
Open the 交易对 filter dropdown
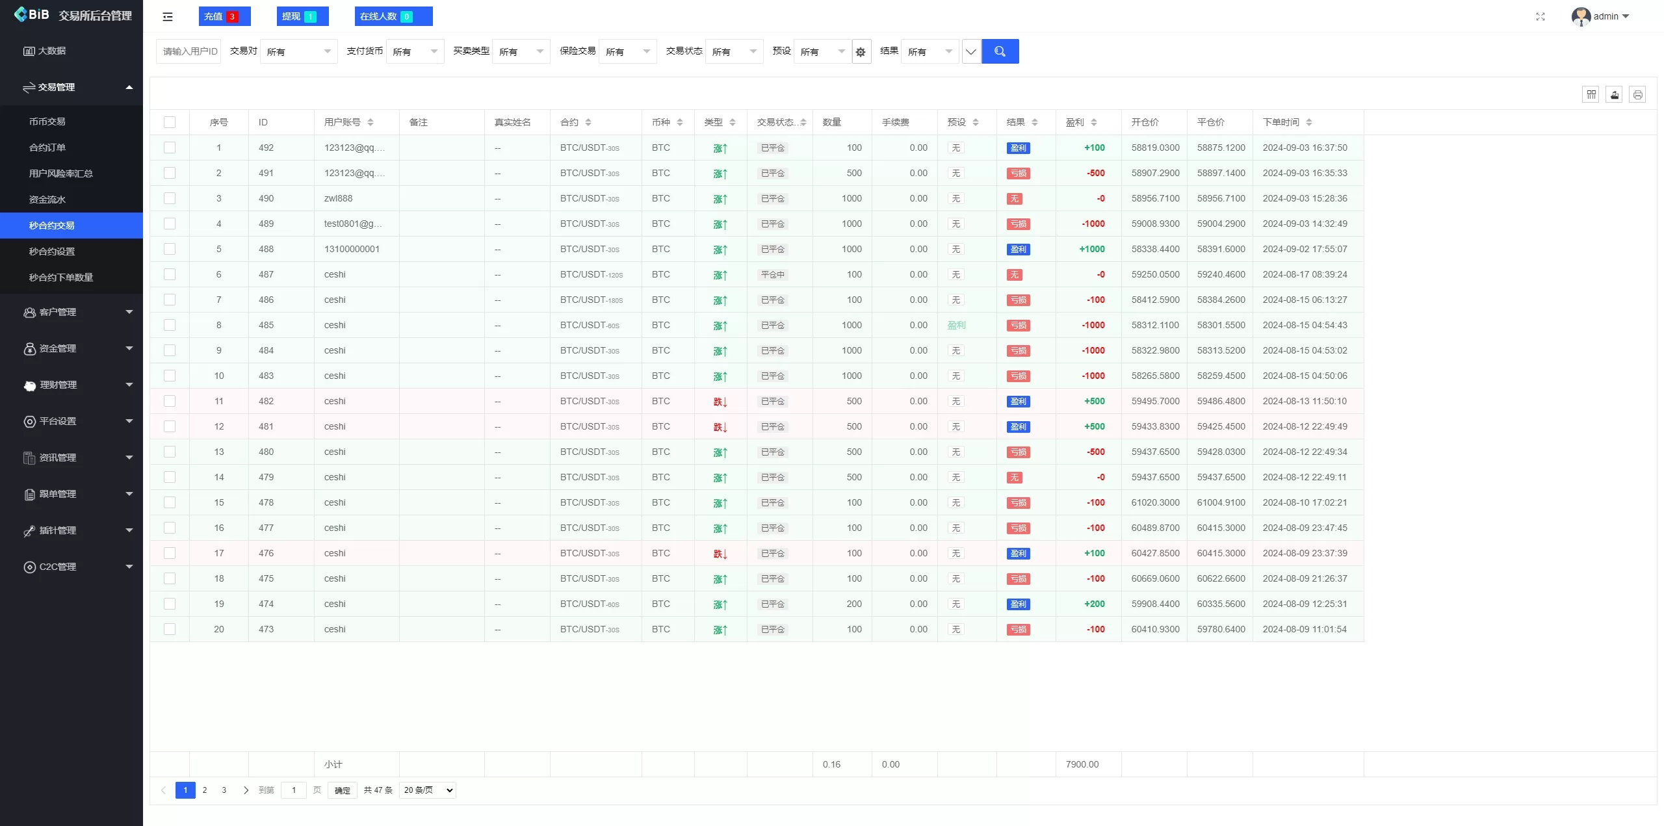pyautogui.click(x=298, y=52)
